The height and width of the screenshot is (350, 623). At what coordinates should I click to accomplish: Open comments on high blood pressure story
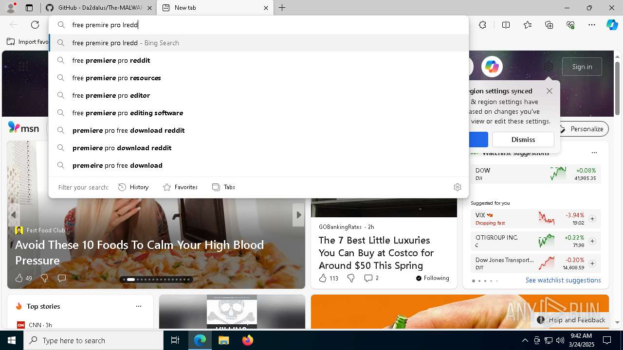click(62, 278)
